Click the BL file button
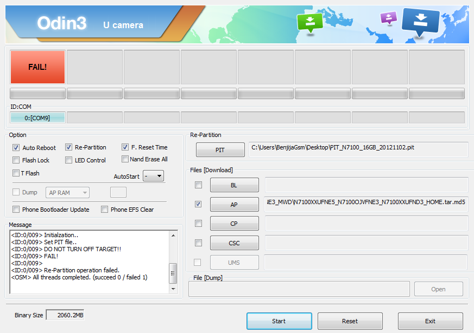Screen dimensions: 474x333 234,185
